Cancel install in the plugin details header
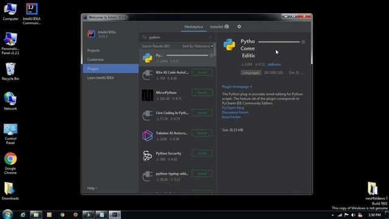Viewport: 389px width, 219px height. (303, 42)
